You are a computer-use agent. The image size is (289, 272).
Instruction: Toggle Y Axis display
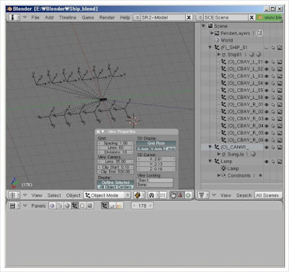click(x=157, y=149)
